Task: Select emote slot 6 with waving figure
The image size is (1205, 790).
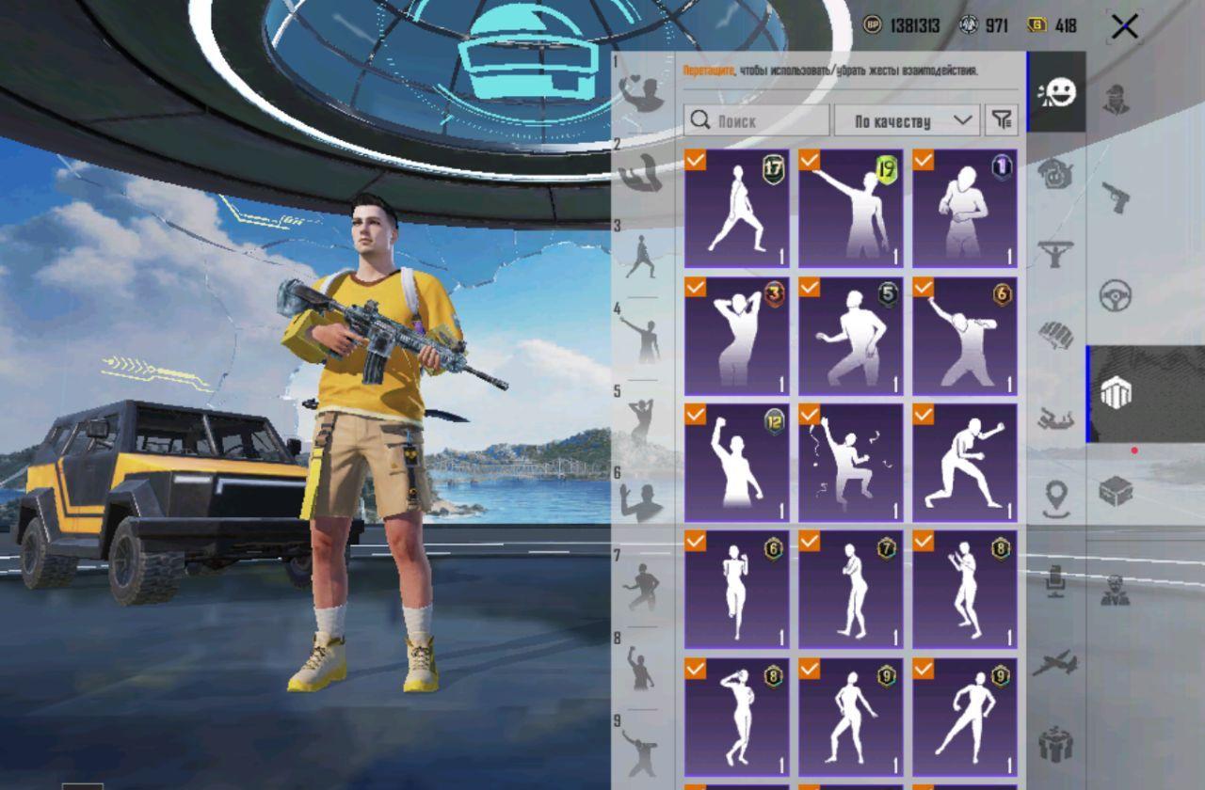Action: point(642,500)
